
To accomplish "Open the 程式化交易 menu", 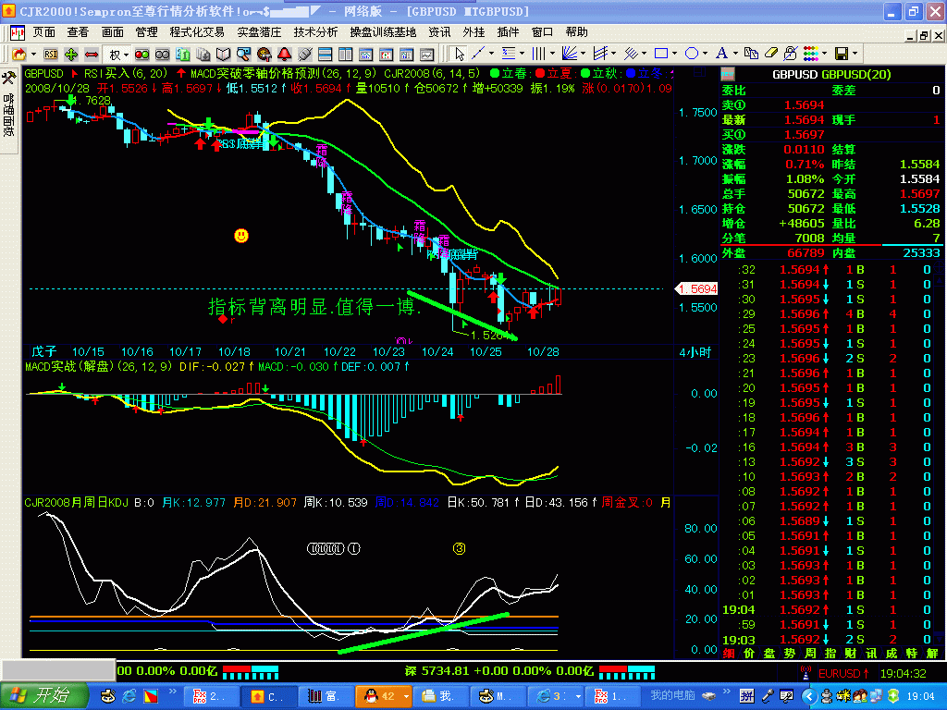I will (x=197, y=31).
